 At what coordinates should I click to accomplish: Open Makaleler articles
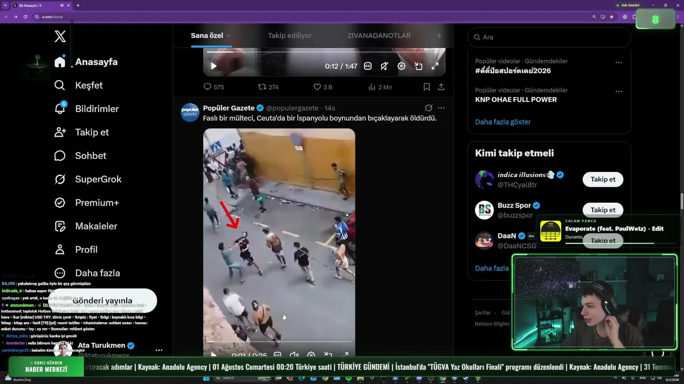(x=85, y=226)
